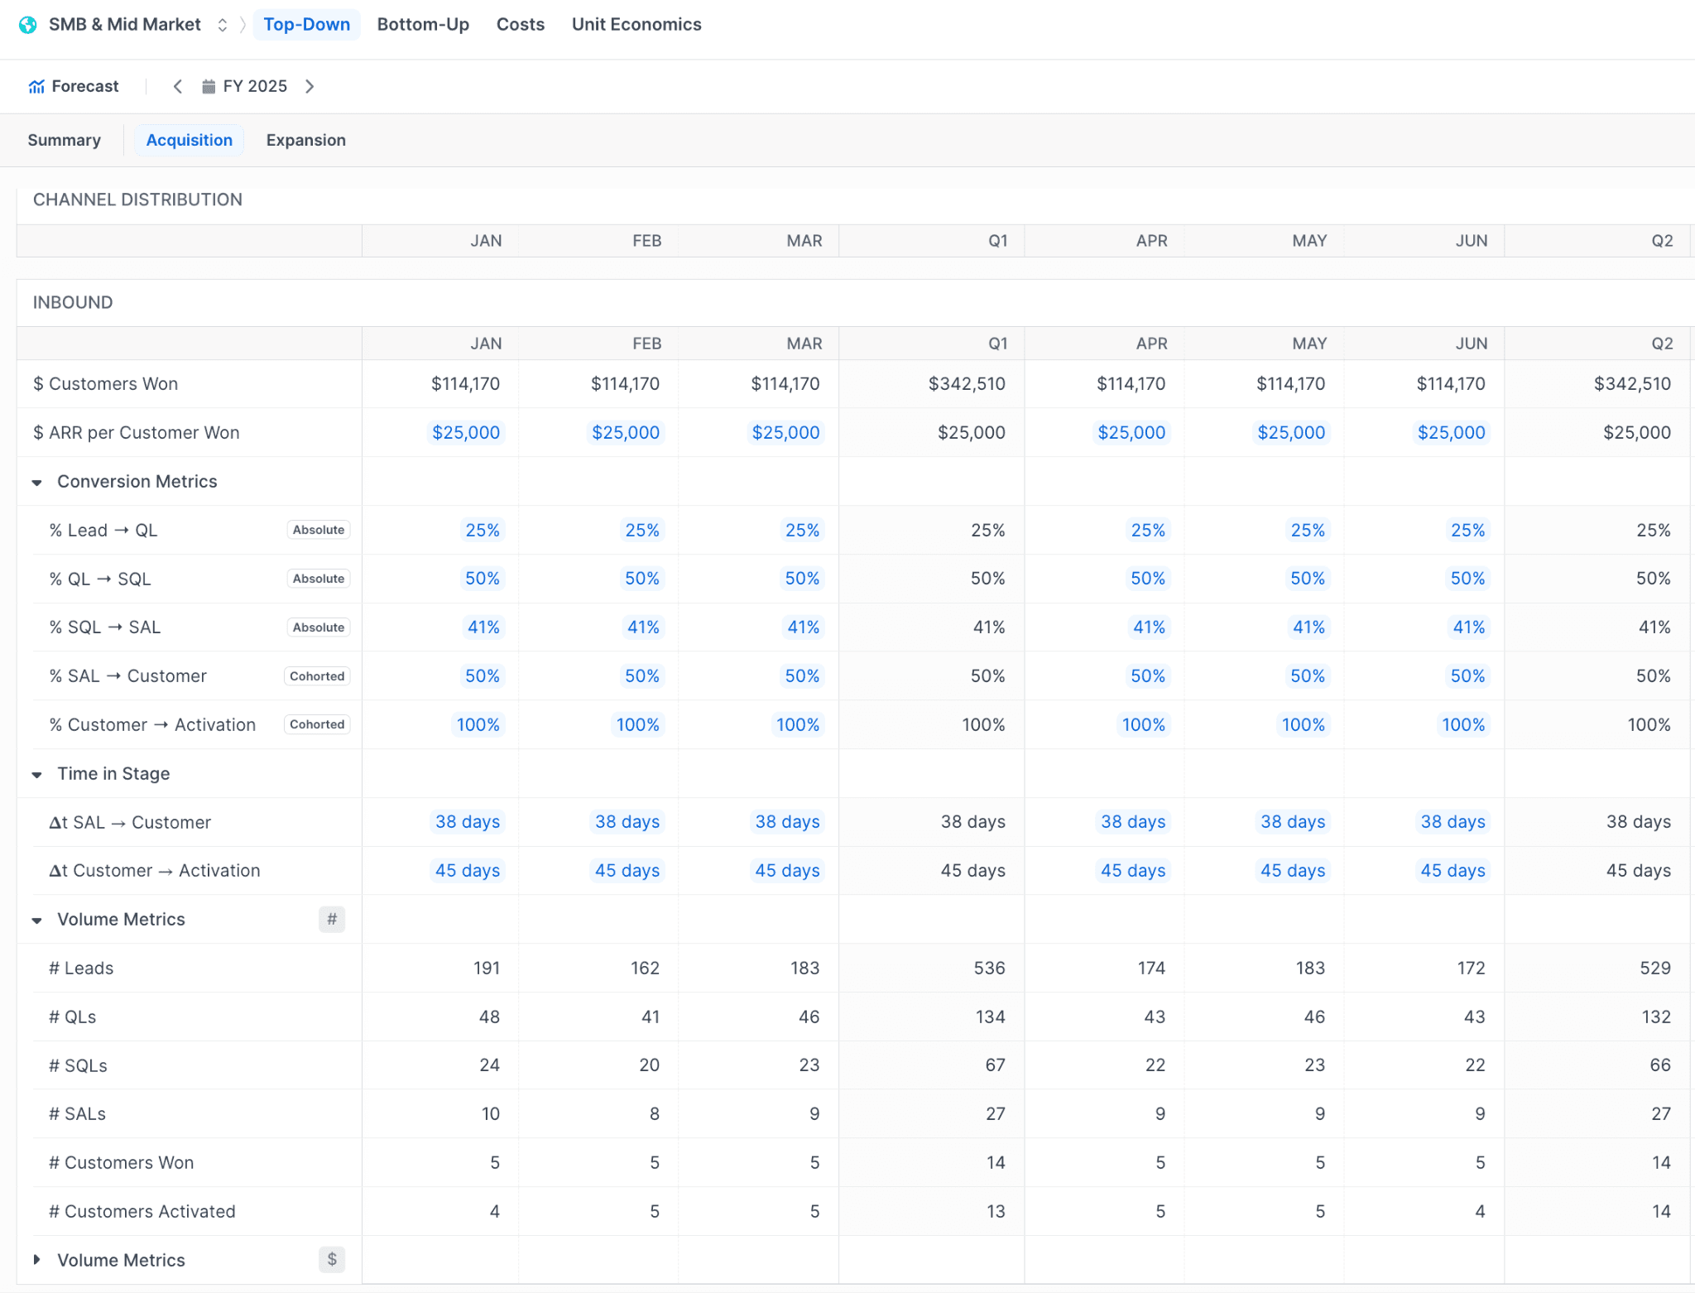Click the January 38 days SAL → Customer value

pyautogui.click(x=468, y=821)
